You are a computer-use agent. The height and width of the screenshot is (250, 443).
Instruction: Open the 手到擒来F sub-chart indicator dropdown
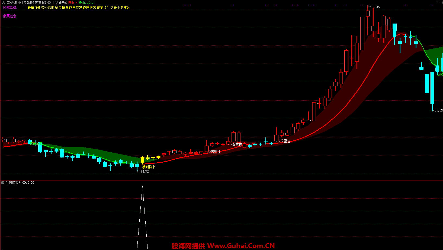pos(3,183)
